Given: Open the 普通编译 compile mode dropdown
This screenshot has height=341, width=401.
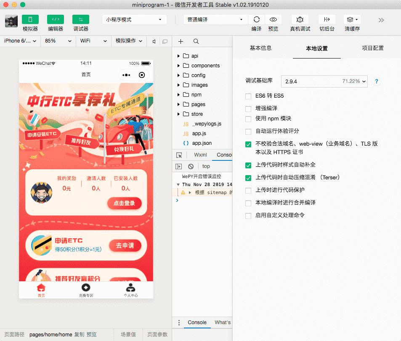Looking at the screenshot, I should pyautogui.click(x=215, y=20).
